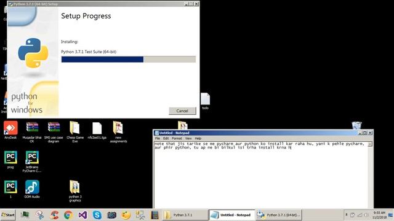Screen dimensions: 394x221
Task: Minimize the Notepad window
Action: [x=360, y=133]
